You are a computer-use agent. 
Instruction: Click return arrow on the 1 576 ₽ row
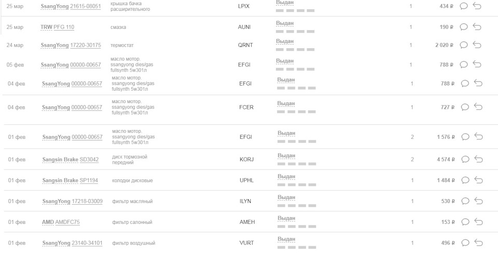click(x=478, y=137)
